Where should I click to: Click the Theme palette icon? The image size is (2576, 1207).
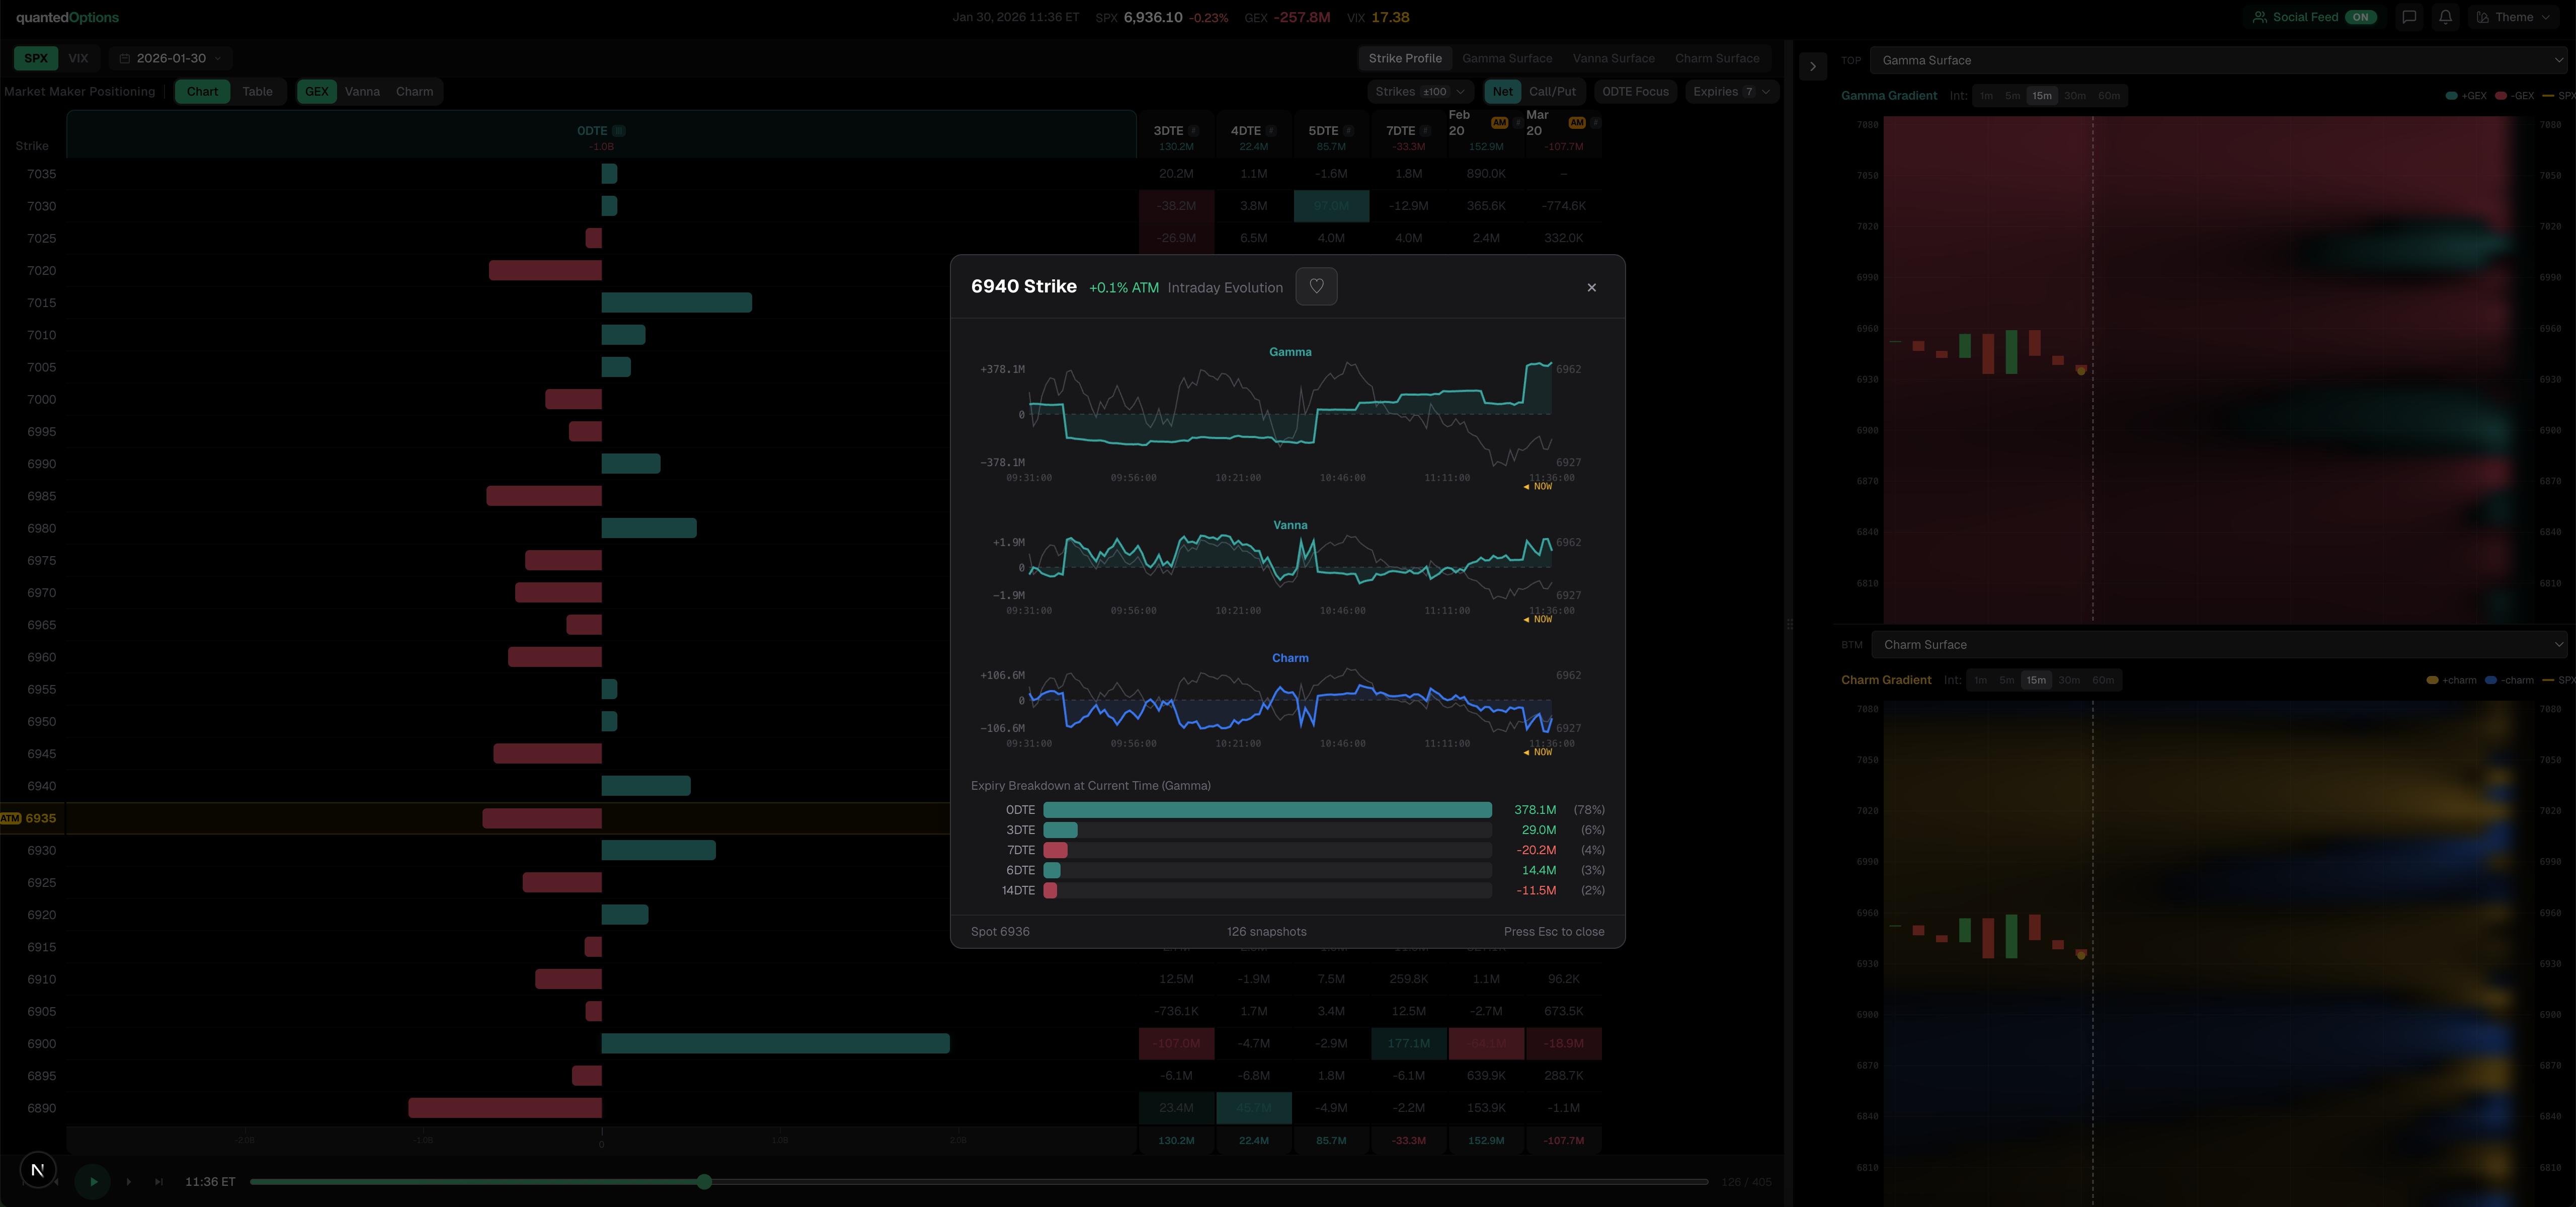(2484, 17)
